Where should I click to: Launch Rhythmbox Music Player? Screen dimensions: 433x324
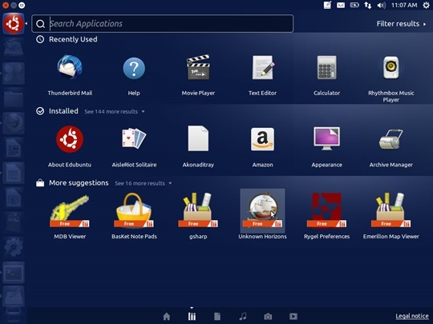tap(391, 68)
